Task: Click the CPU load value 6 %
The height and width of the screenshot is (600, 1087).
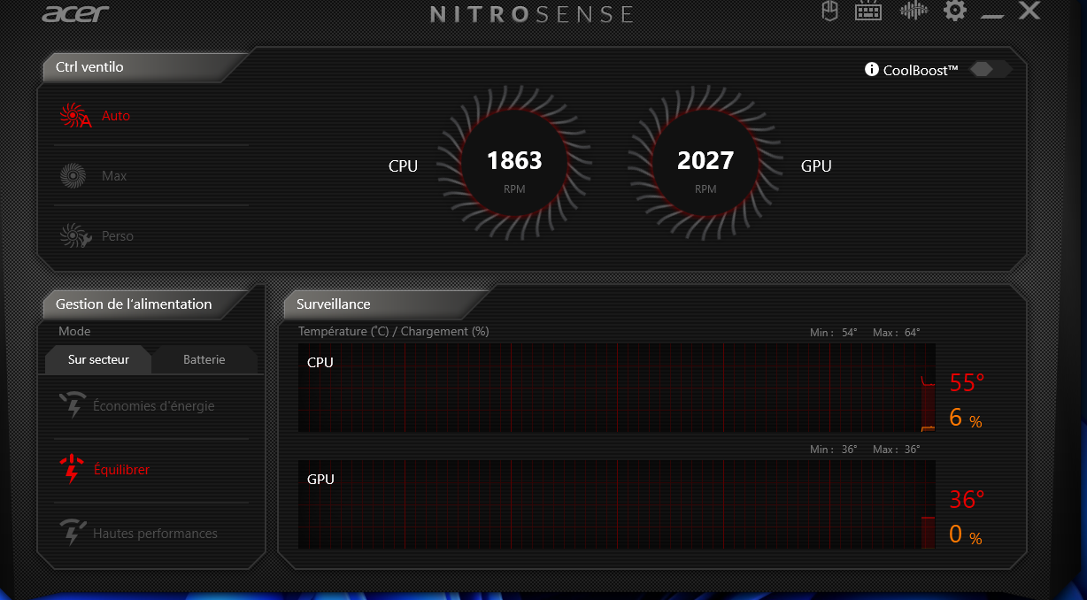Action: pyautogui.click(x=965, y=418)
